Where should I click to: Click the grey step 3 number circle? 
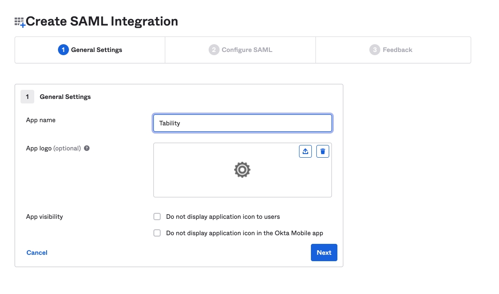(x=375, y=50)
